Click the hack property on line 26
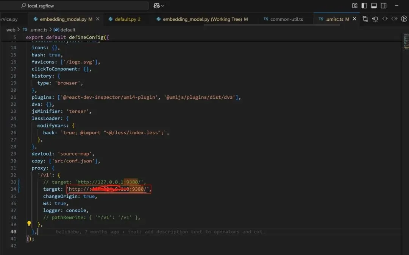Viewport: 409px width, 255px height. [49, 132]
